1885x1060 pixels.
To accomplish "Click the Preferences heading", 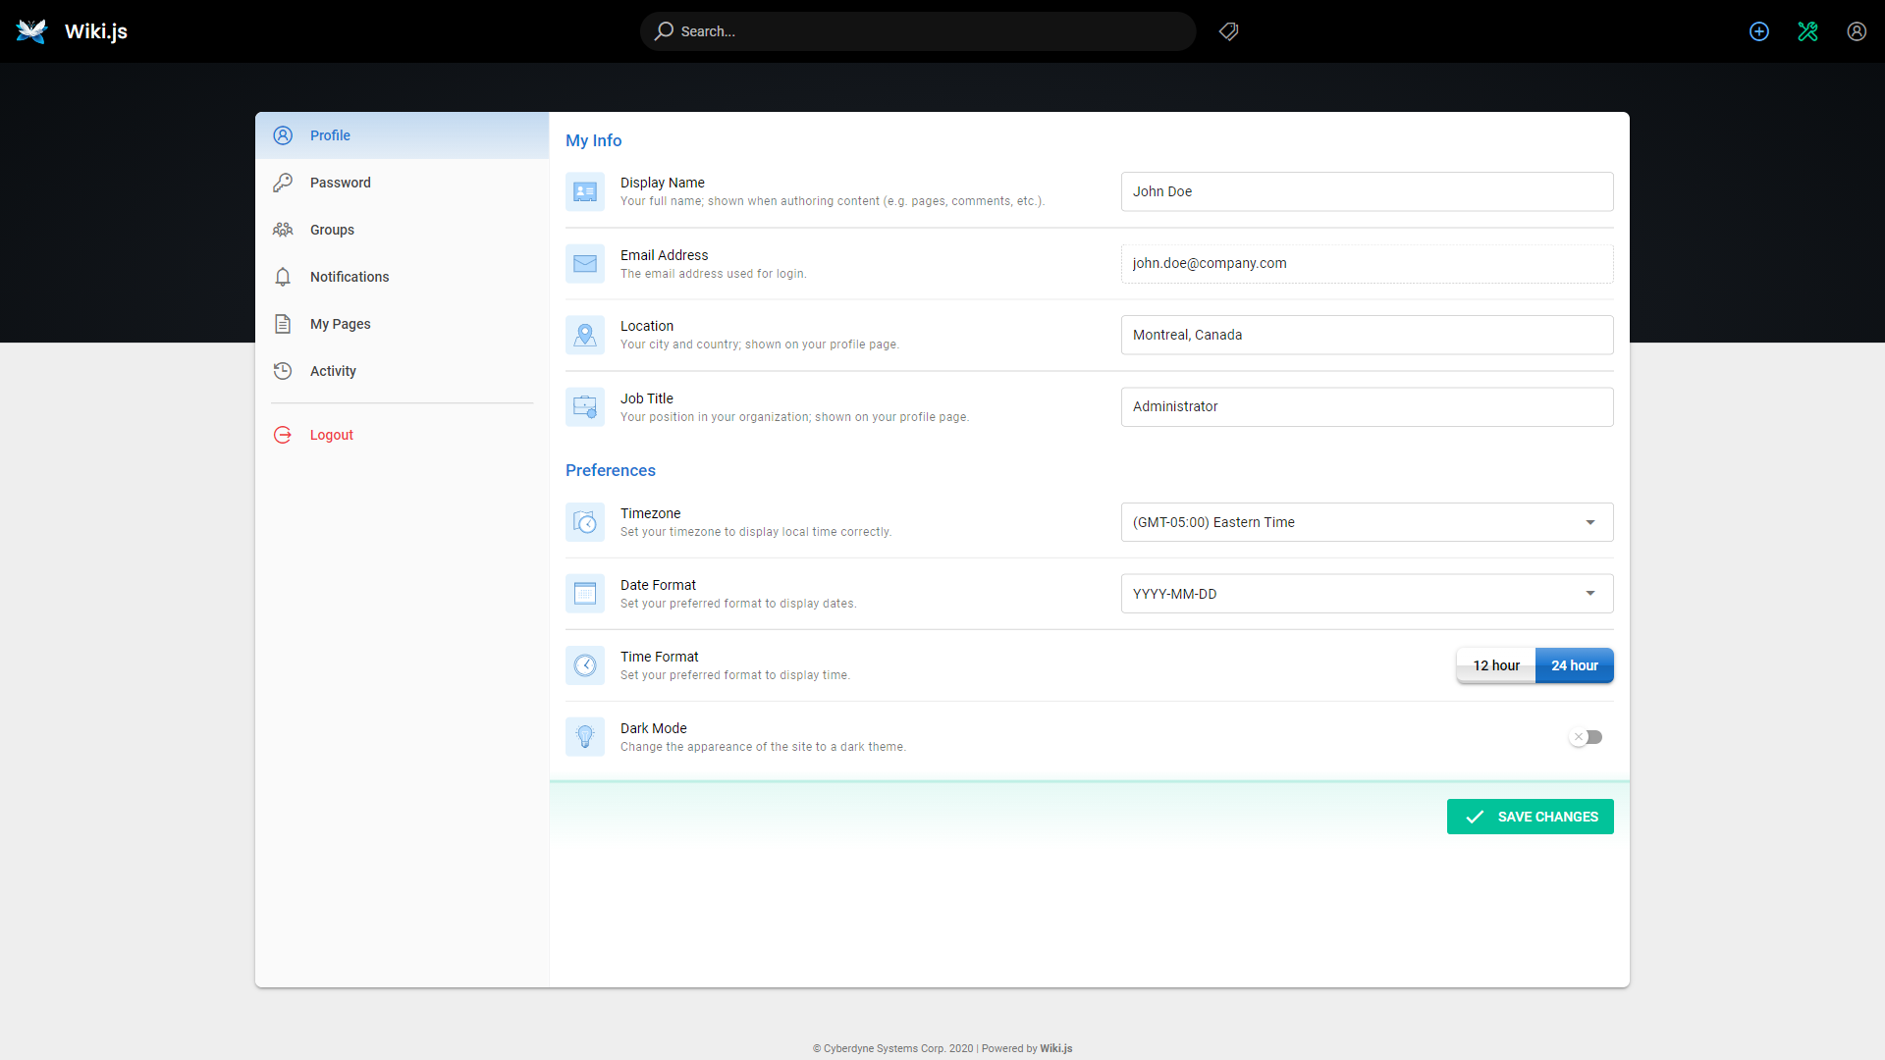I will [x=611, y=470].
